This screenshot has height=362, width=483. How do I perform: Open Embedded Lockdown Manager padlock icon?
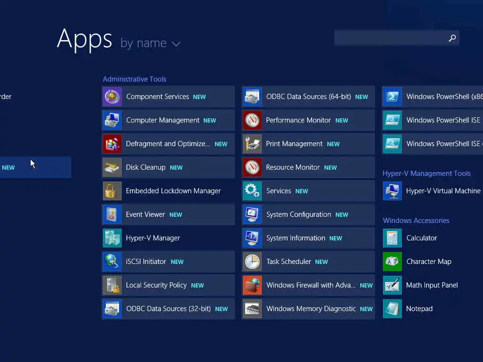coord(112,191)
